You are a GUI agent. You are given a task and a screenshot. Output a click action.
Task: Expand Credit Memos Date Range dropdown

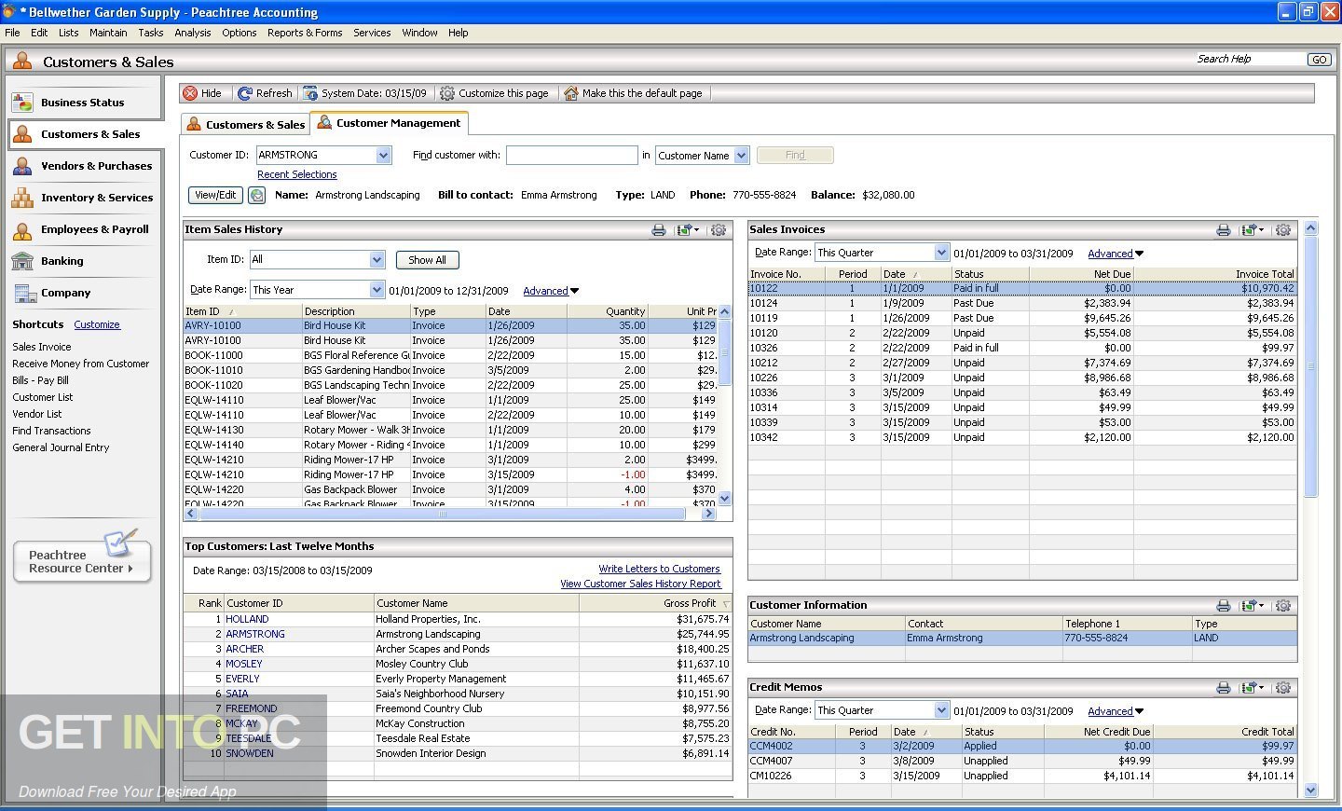941,710
